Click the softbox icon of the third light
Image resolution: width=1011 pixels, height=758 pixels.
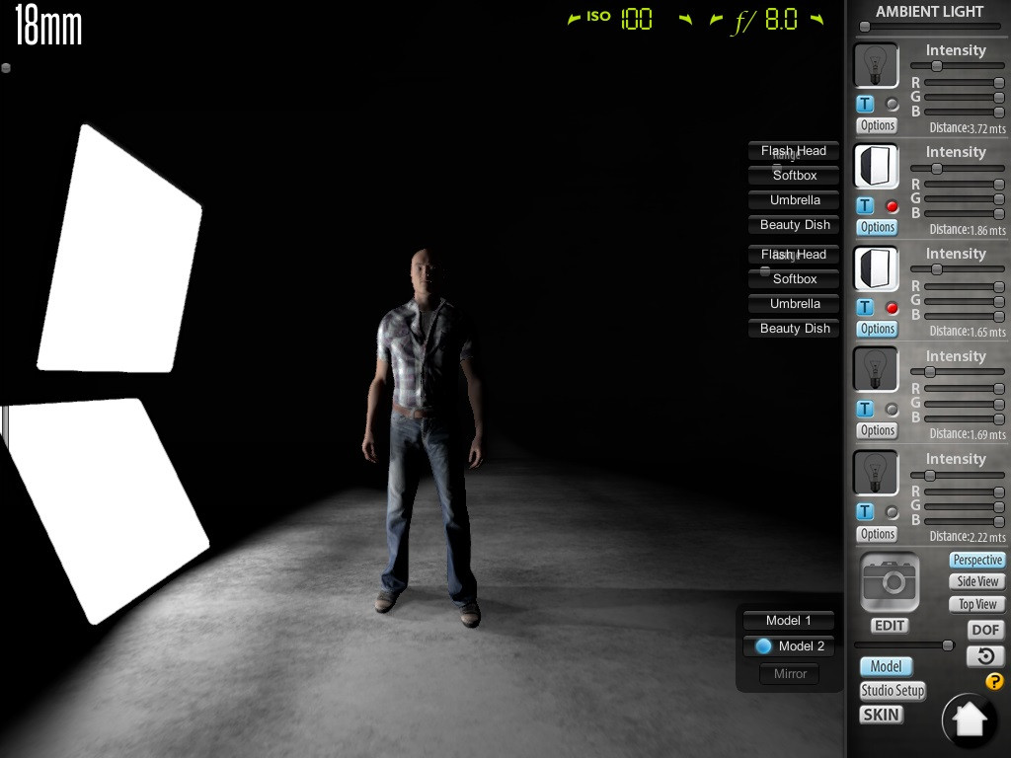[876, 267]
